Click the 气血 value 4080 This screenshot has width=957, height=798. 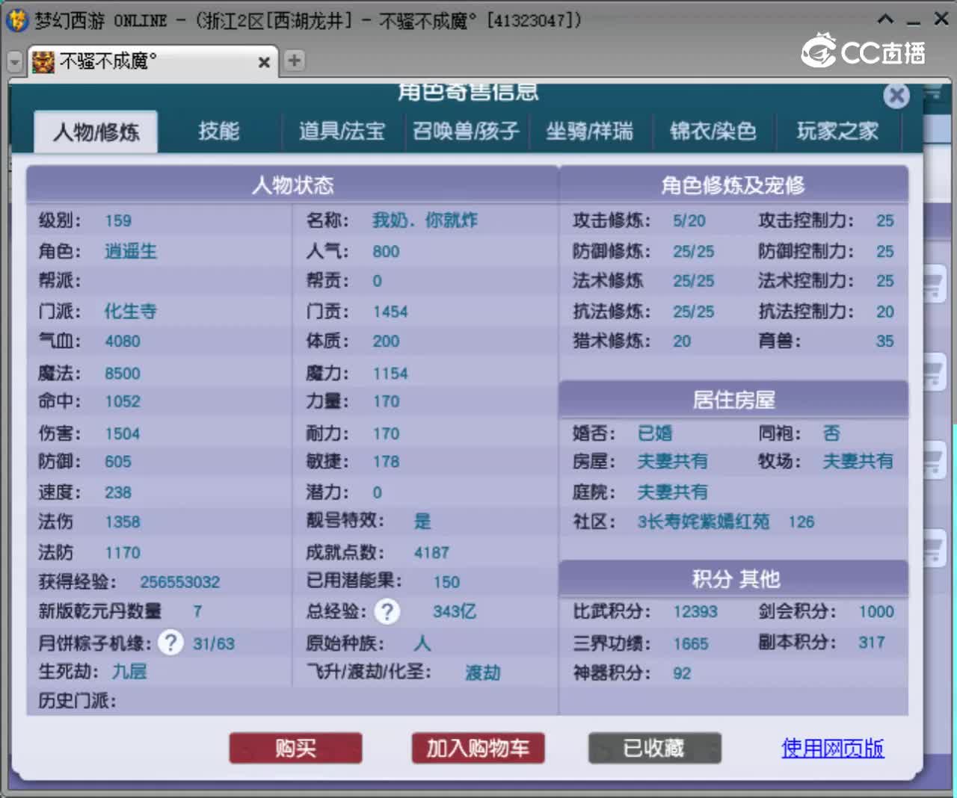(x=123, y=341)
